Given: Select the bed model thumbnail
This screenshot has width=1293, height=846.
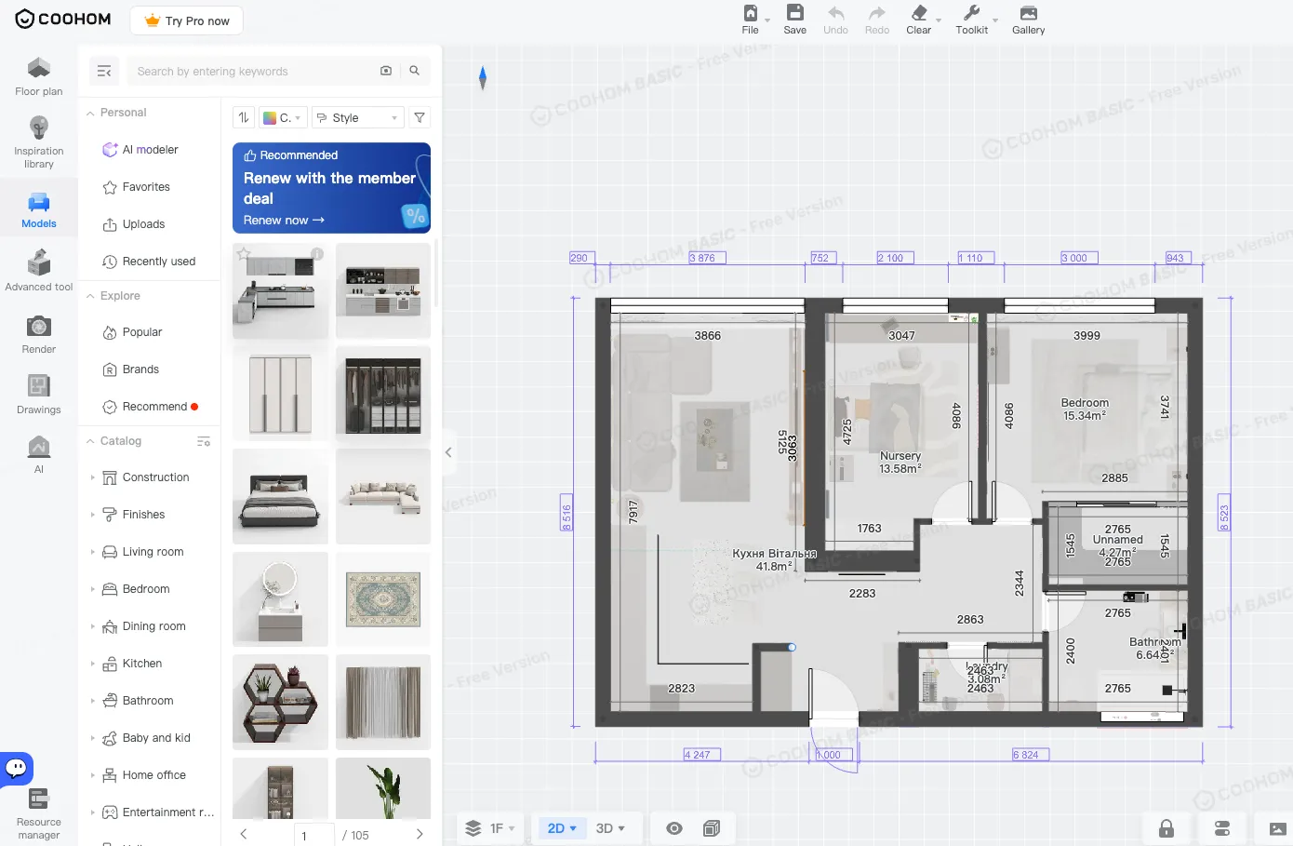Looking at the screenshot, I should 280,497.
